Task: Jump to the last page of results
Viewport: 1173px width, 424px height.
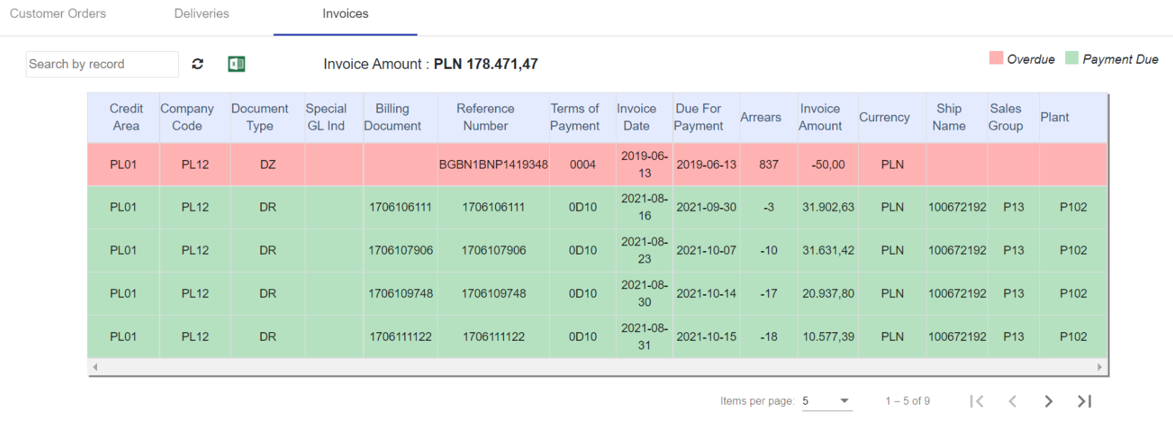Action: pos(1085,401)
